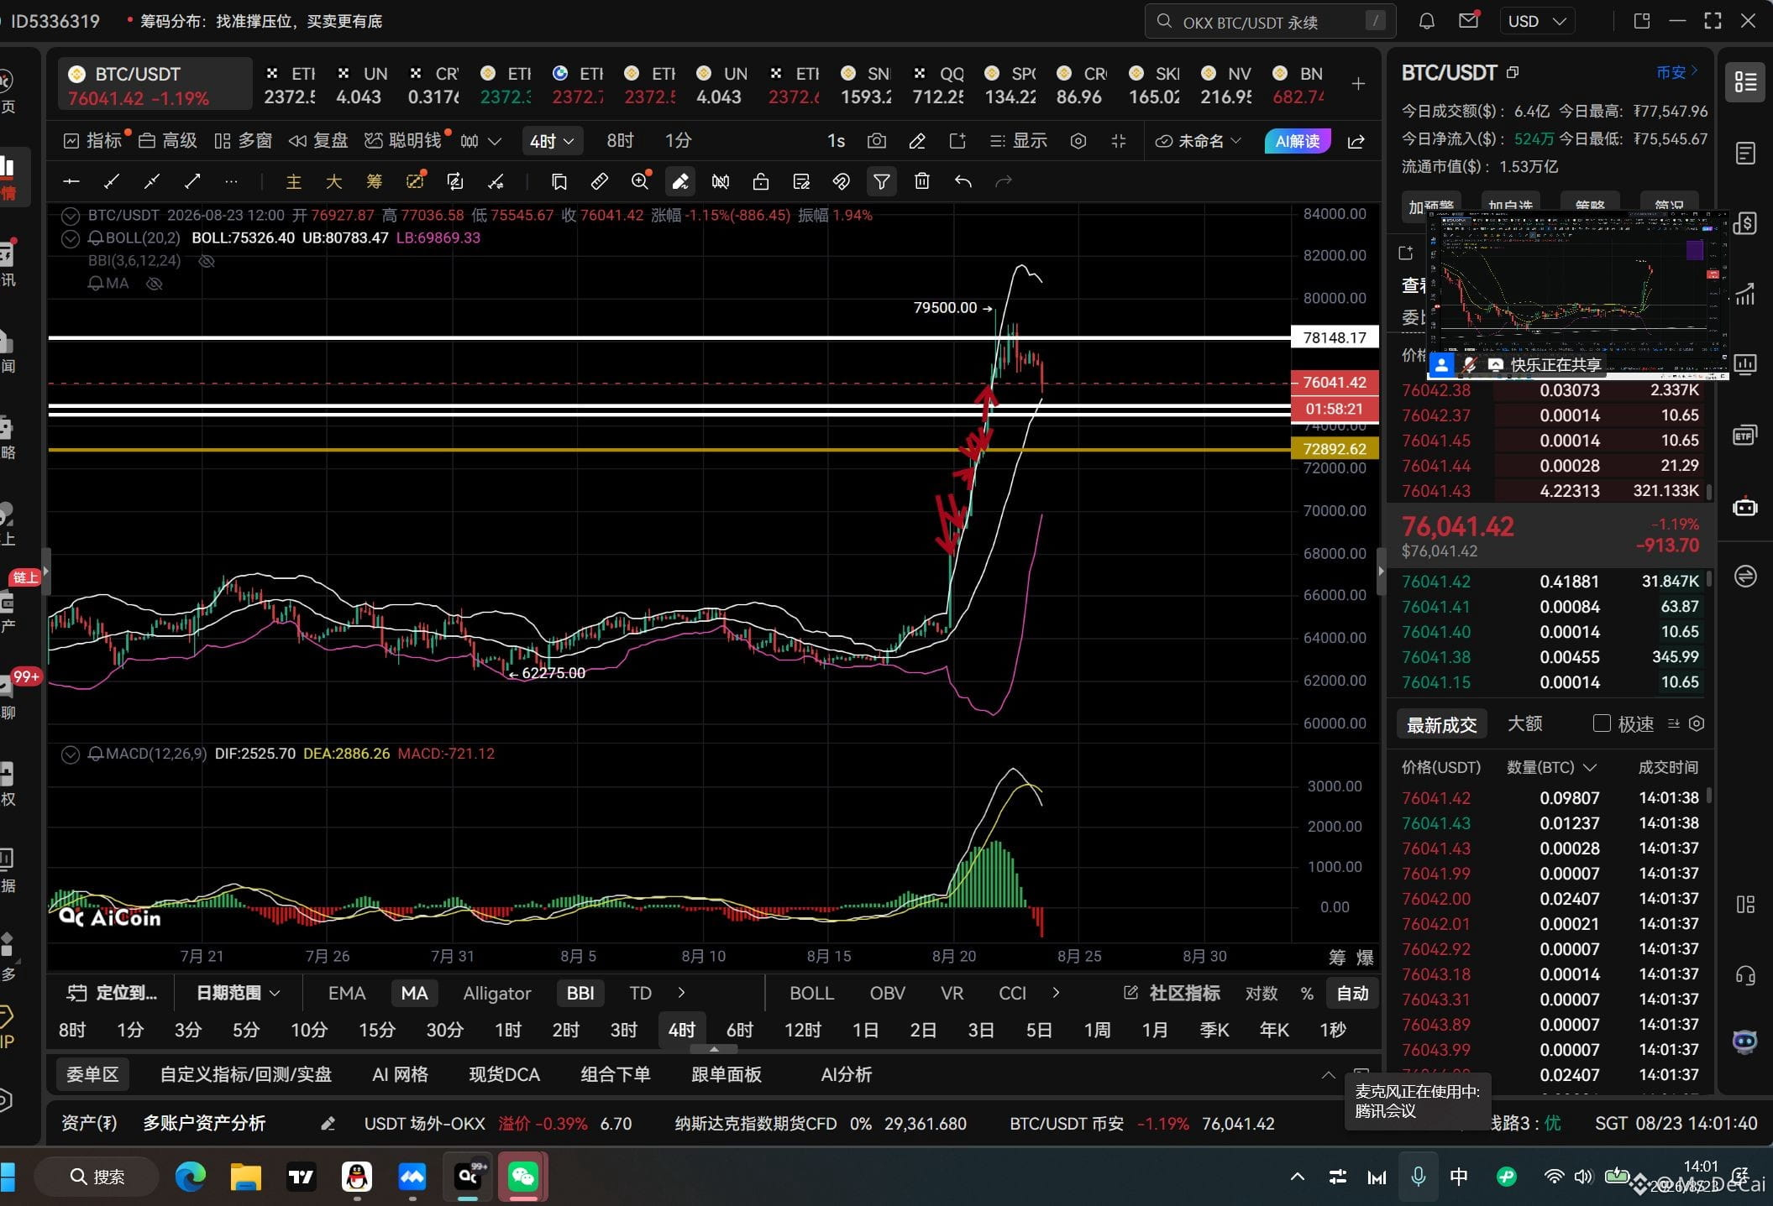Enable the 极速 checkbox

tap(1602, 723)
